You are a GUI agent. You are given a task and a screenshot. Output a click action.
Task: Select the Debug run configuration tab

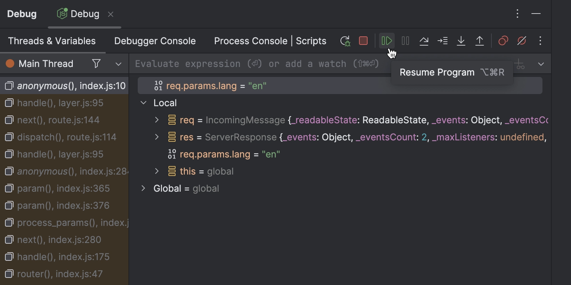coord(85,14)
